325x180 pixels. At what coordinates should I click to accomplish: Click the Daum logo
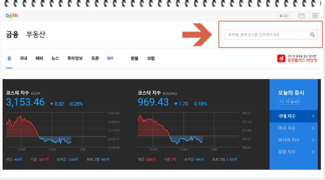(x=12, y=16)
